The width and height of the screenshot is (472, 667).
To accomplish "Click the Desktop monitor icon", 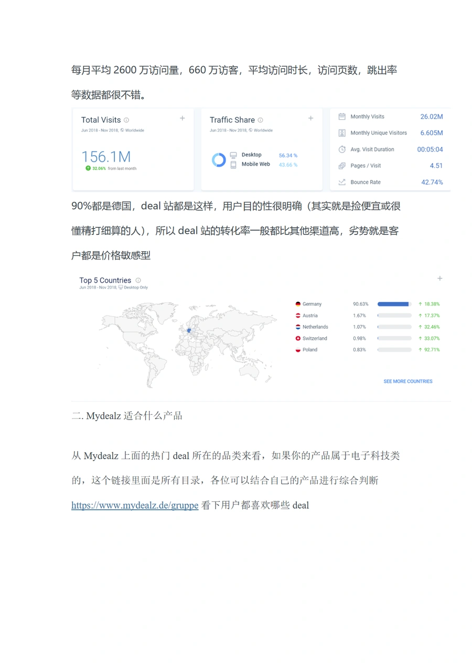I will (233, 155).
